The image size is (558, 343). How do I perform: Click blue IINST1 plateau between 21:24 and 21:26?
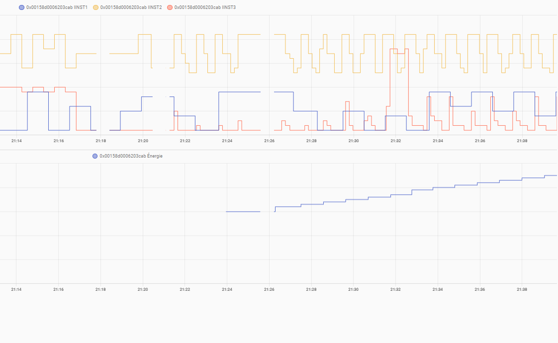click(x=240, y=92)
